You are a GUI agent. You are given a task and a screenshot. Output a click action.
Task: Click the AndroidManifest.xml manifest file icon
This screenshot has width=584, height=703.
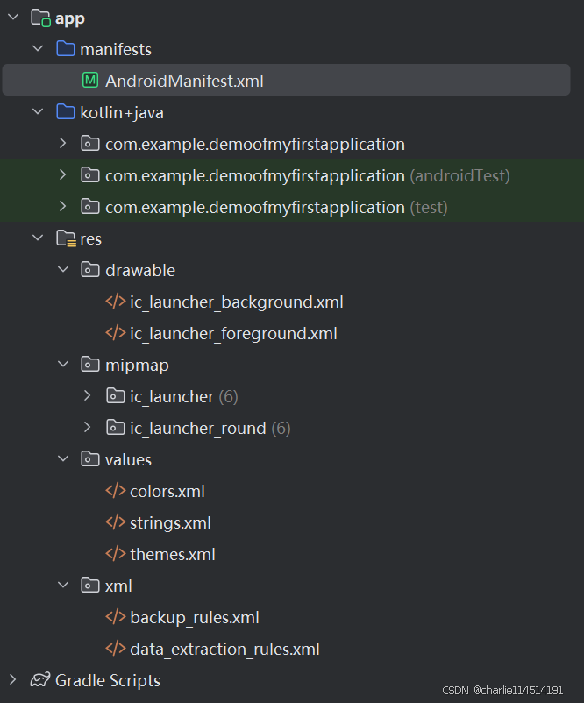click(x=90, y=81)
